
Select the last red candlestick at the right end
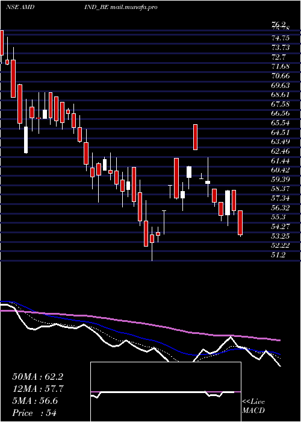coord(241,223)
